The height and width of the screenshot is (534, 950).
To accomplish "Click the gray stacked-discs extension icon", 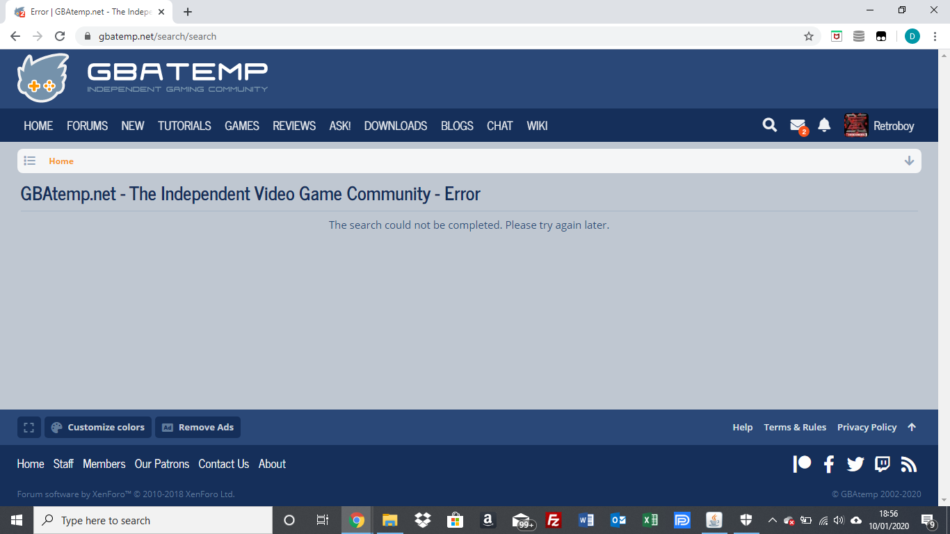I will (859, 36).
